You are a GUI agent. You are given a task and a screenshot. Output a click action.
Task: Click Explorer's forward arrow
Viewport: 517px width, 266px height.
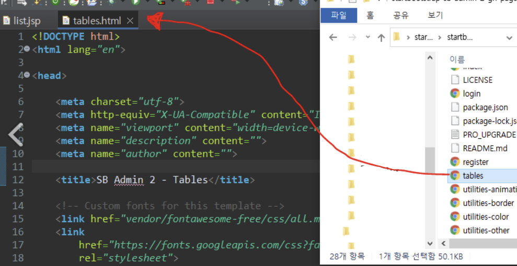pyautogui.click(x=352, y=37)
